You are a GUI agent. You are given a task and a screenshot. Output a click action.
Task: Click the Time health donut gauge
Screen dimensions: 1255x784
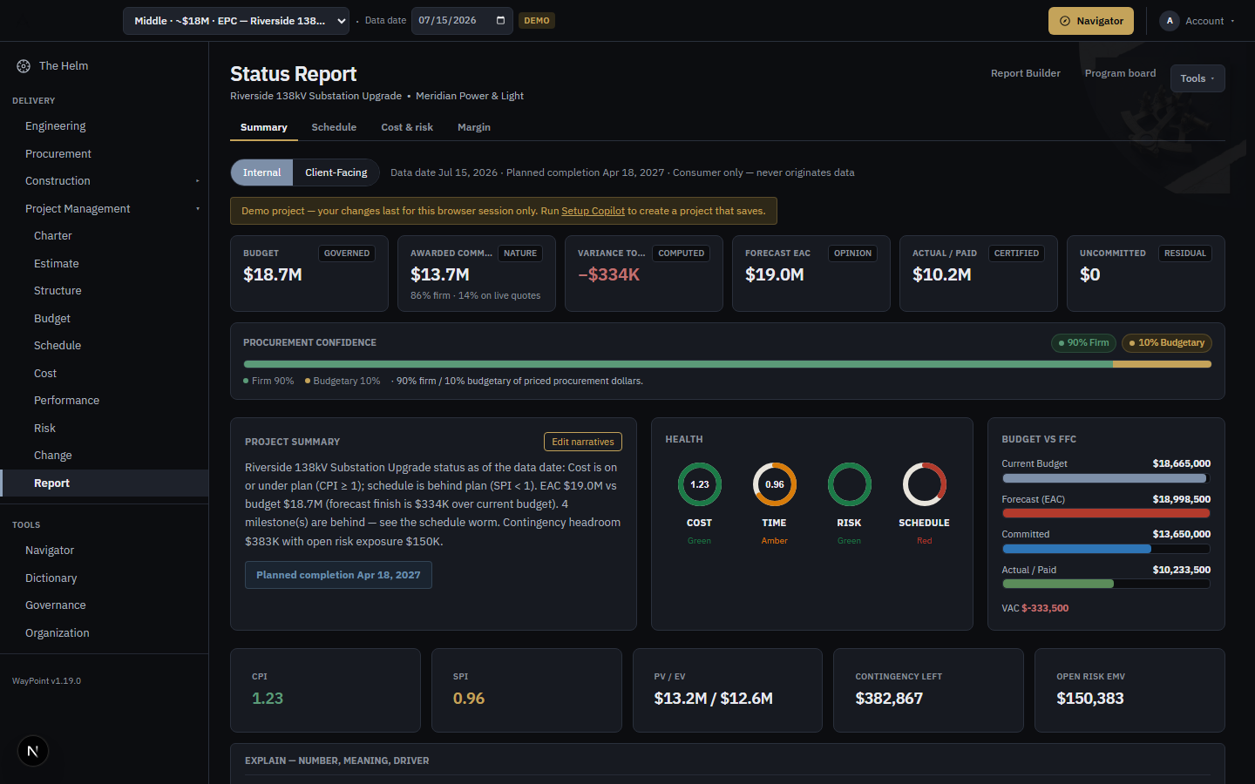coord(775,484)
